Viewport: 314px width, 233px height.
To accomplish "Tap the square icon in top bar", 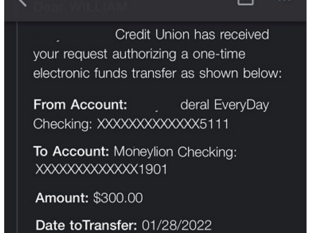I will (246, 2).
